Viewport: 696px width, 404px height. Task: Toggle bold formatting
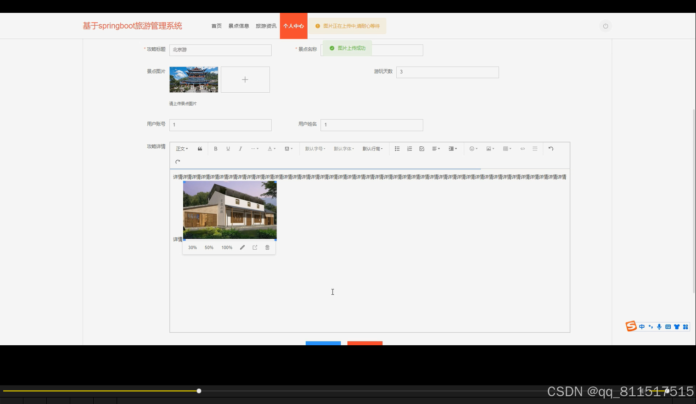click(215, 149)
